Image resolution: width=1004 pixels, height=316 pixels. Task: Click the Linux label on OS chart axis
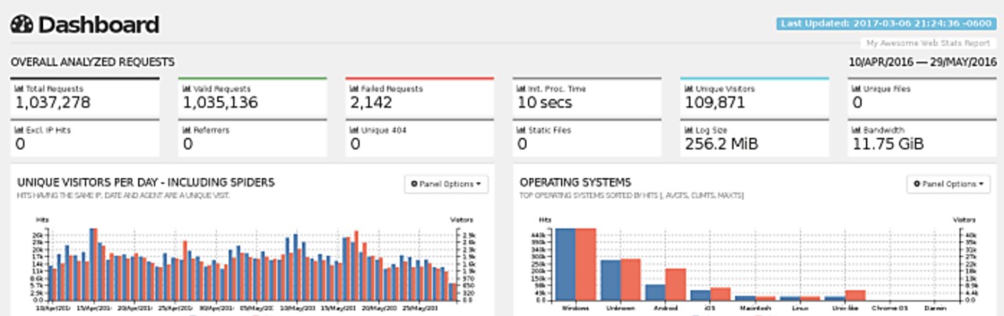(800, 308)
